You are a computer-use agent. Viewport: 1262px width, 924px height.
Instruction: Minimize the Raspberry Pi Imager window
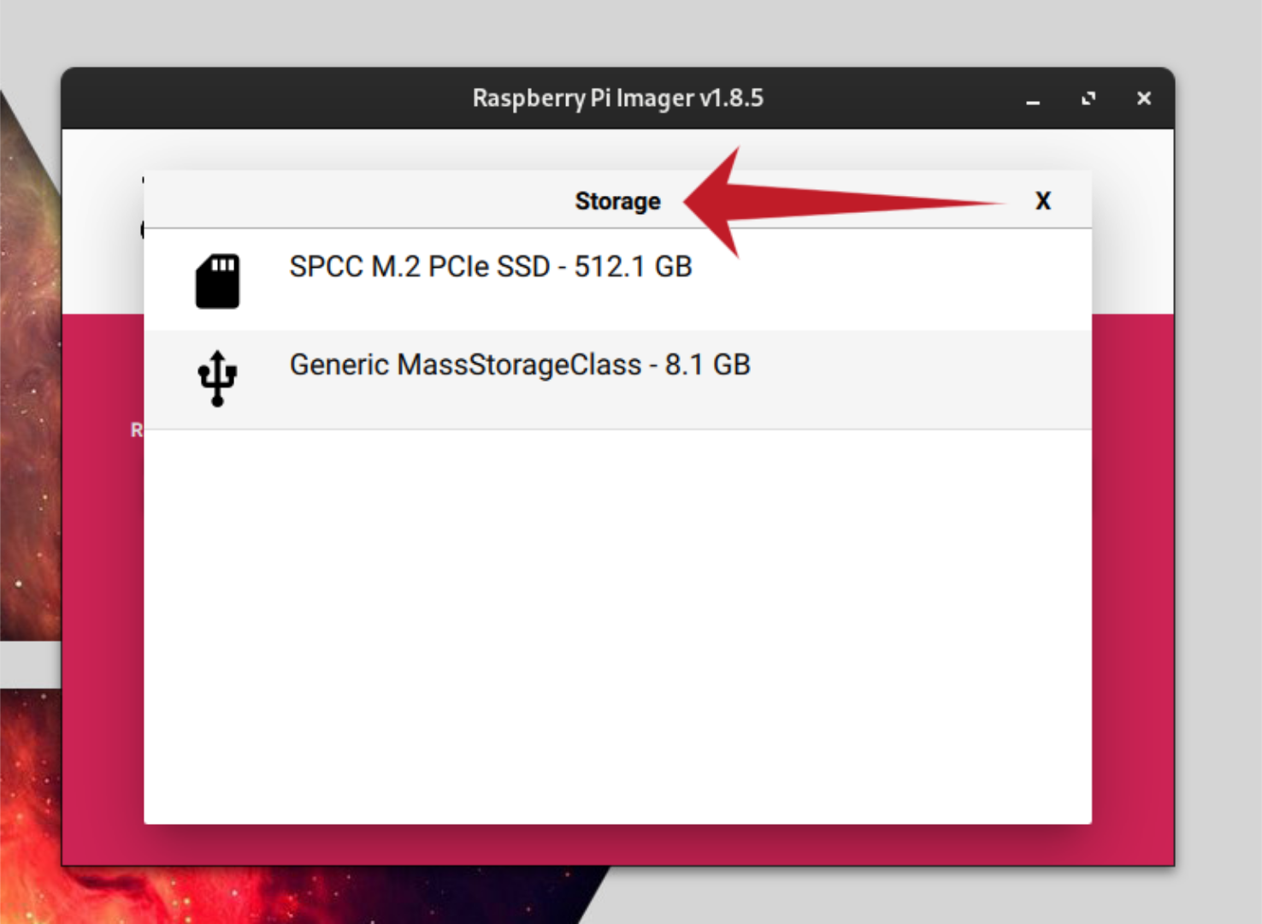(1033, 100)
